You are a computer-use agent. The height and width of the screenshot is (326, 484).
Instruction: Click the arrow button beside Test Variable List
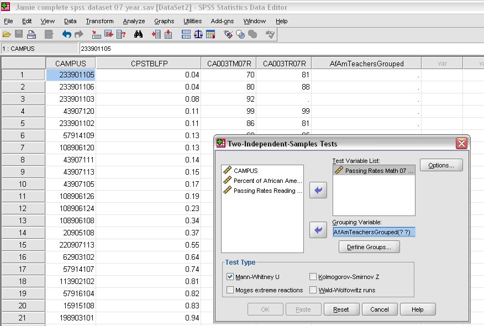click(318, 190)
